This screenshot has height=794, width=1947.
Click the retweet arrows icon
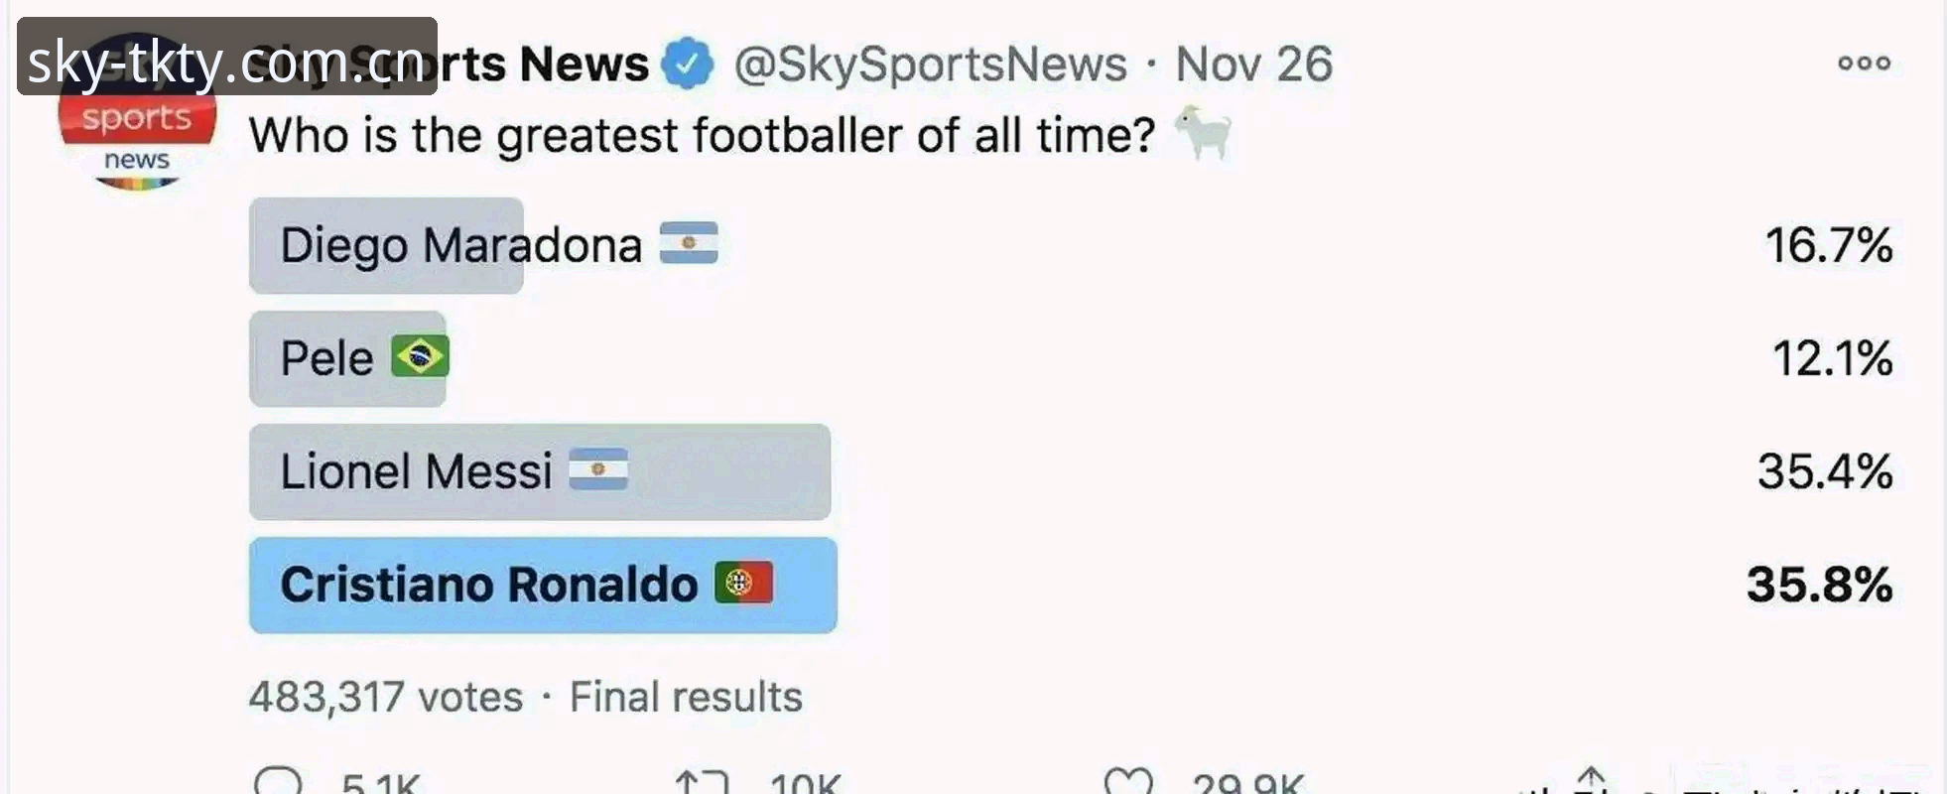(x=702, y=782)
